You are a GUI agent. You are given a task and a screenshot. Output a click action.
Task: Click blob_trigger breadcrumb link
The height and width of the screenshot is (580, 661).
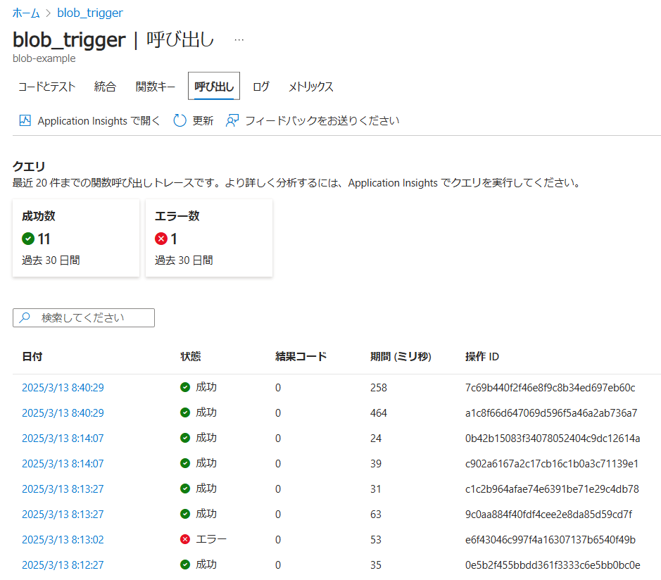coord(90,13)
